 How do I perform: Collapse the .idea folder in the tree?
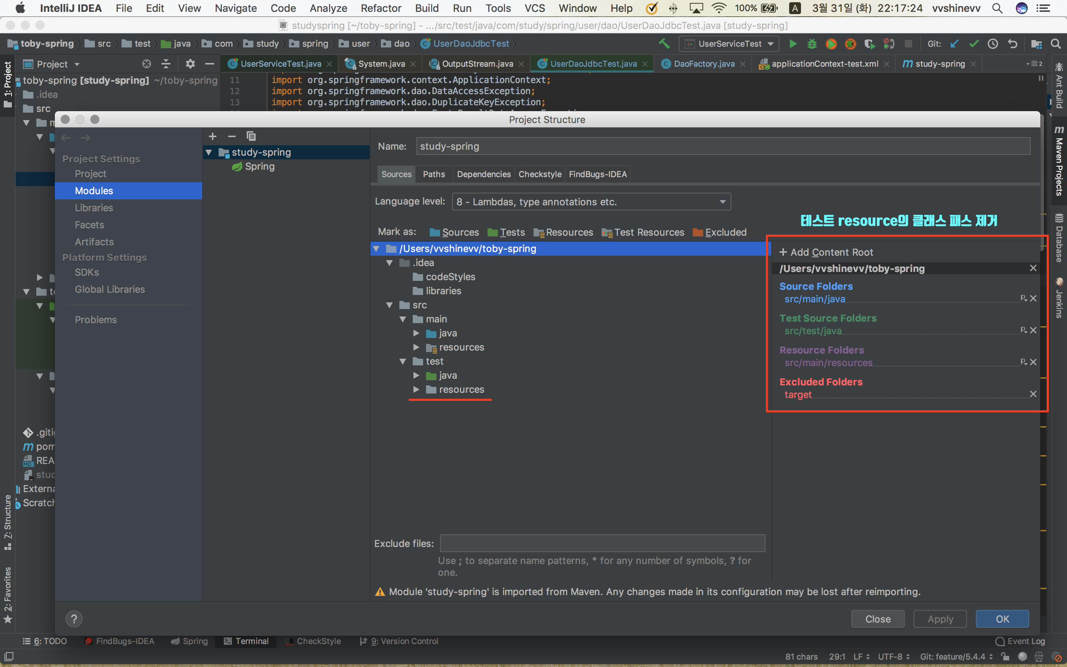[x=389, y=263]
